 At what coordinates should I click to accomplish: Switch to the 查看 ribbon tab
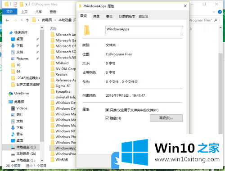53,12
